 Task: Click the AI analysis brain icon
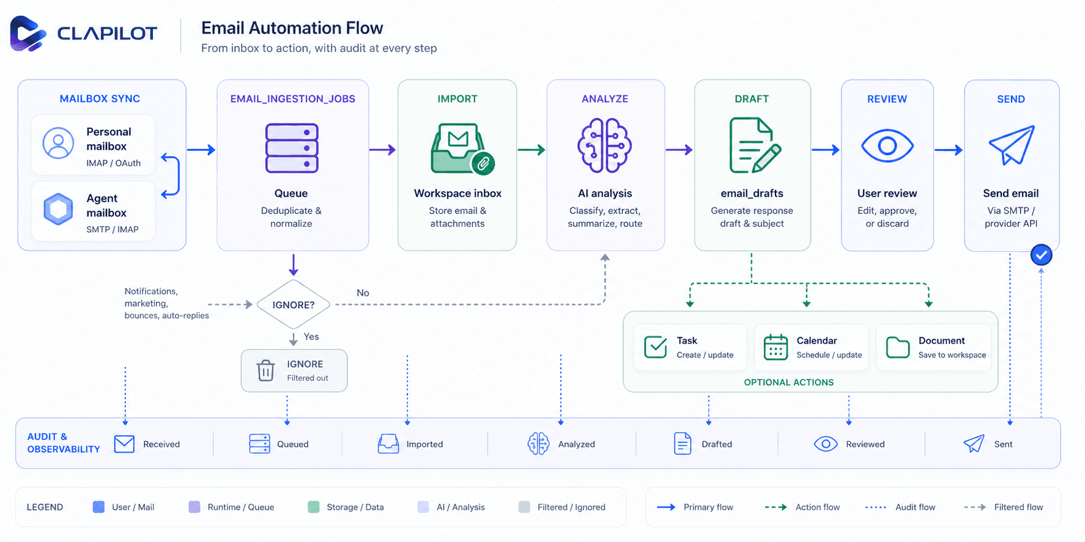pyautogui.click(x=604, y=145)
